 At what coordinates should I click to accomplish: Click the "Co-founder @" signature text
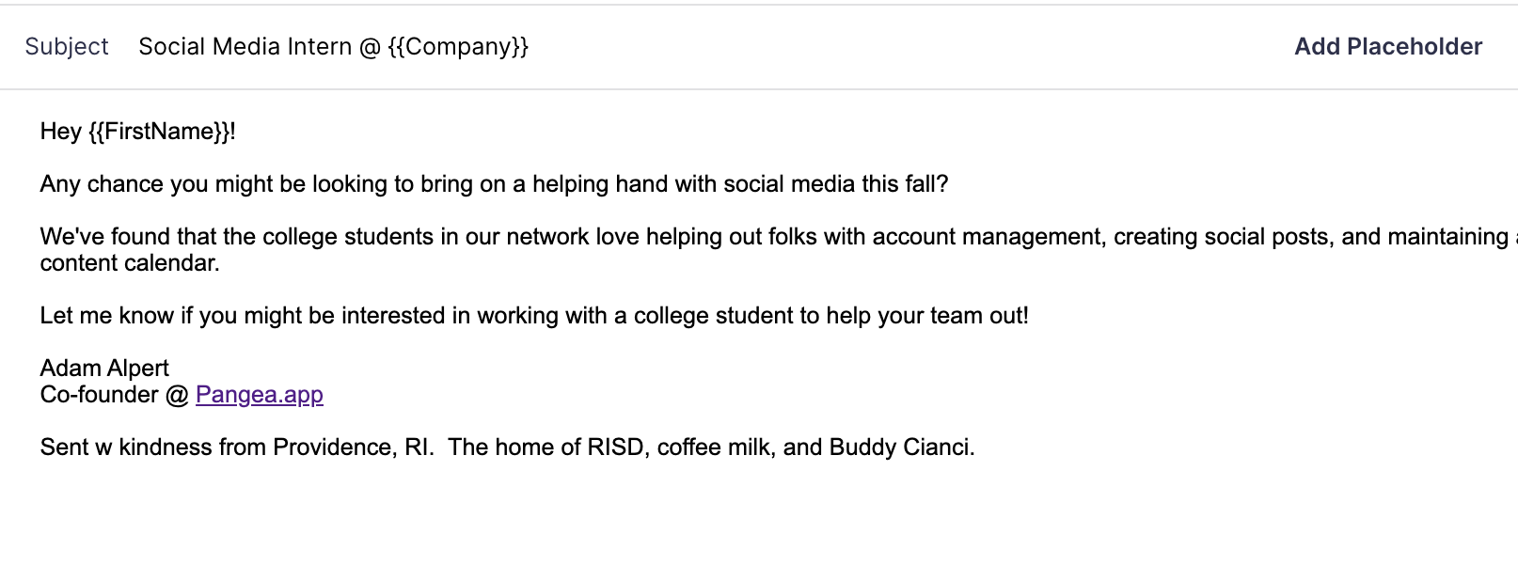pos(113,395)
